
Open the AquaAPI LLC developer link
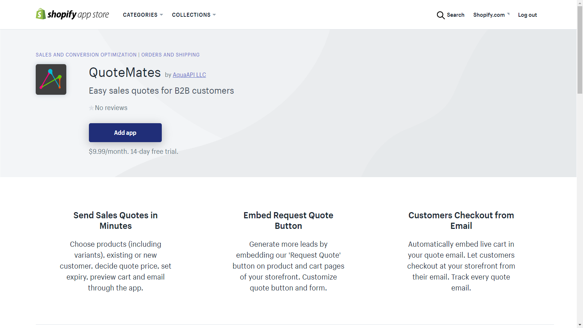[189, 75]
